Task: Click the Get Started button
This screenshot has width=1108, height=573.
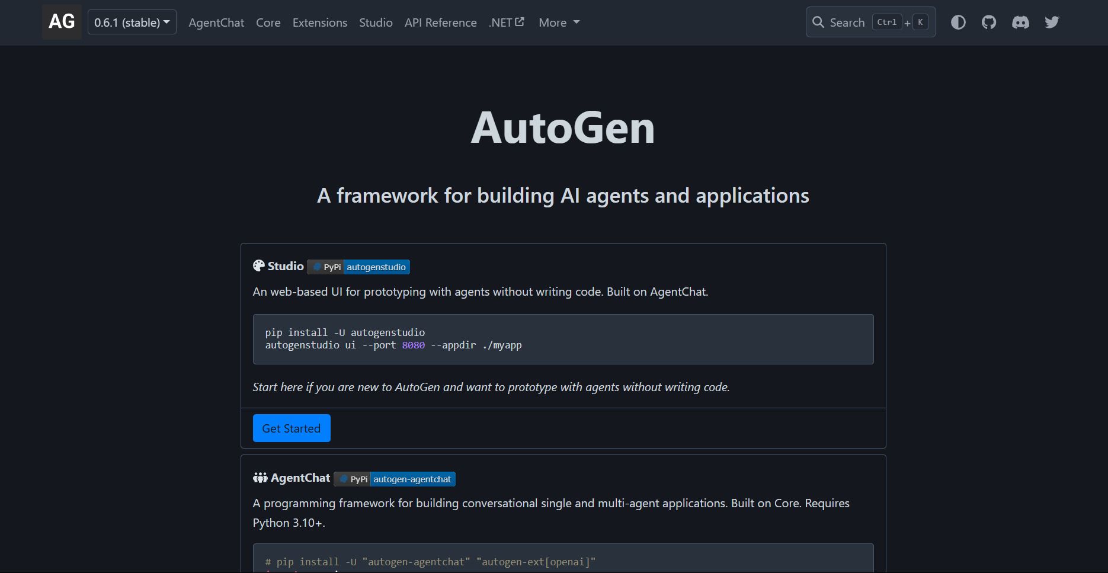Action: pyautogui.click(x=292, y=428)
